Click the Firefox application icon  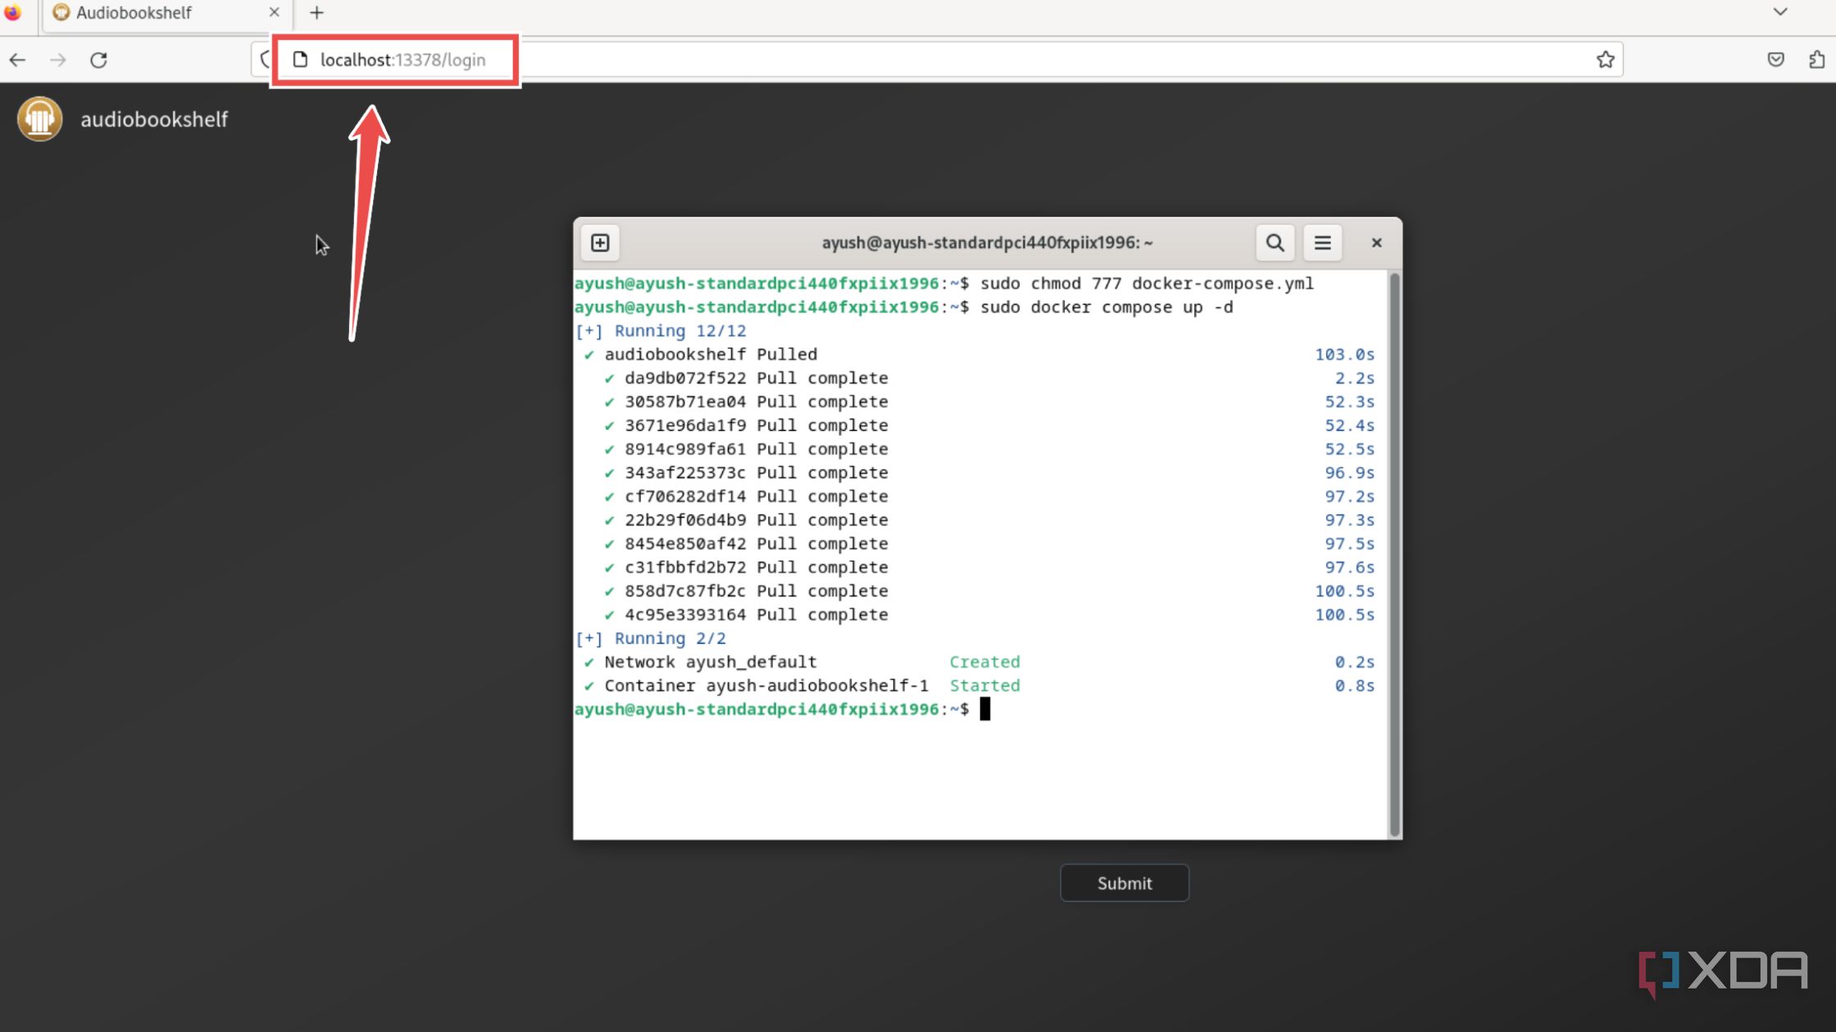(13, 13)
